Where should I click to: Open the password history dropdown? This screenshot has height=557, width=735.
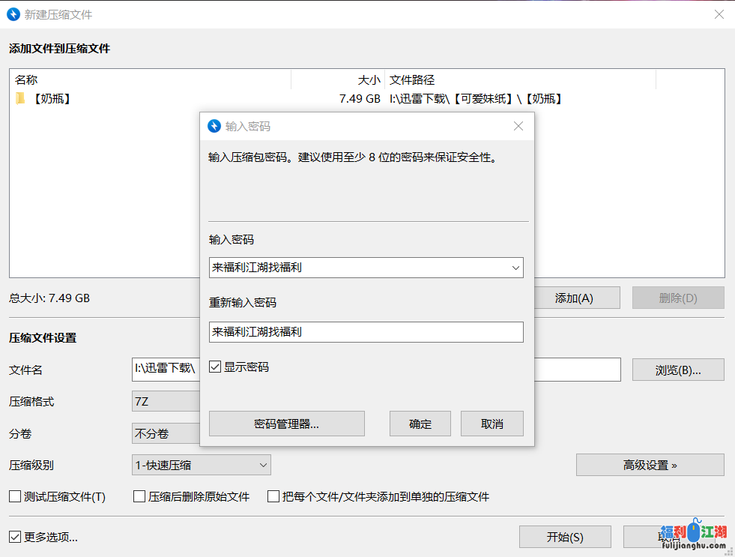click(515, 268)
